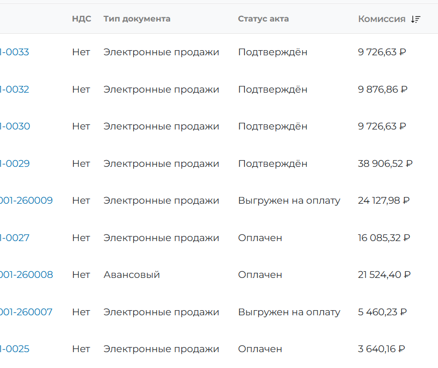Sort by Комиссия column header

point(382,19)
